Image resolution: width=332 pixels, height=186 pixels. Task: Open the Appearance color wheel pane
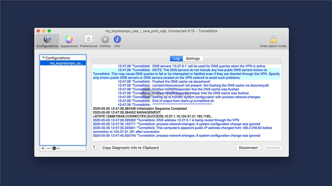(69, 41)
